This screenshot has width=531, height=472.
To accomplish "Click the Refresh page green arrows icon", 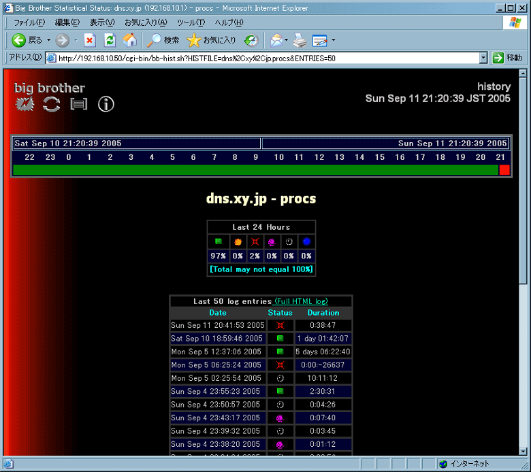I will pos(110,40).
